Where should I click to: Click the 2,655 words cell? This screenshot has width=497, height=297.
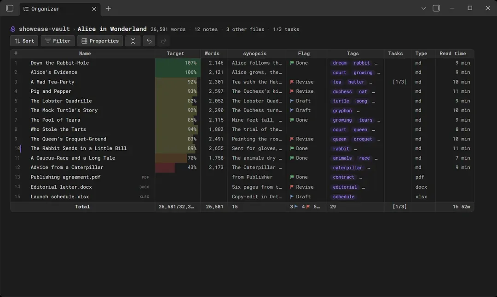coord(216,148)
